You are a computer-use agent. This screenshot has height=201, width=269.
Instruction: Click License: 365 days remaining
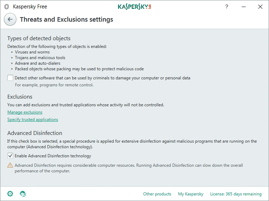click(236, 194)
